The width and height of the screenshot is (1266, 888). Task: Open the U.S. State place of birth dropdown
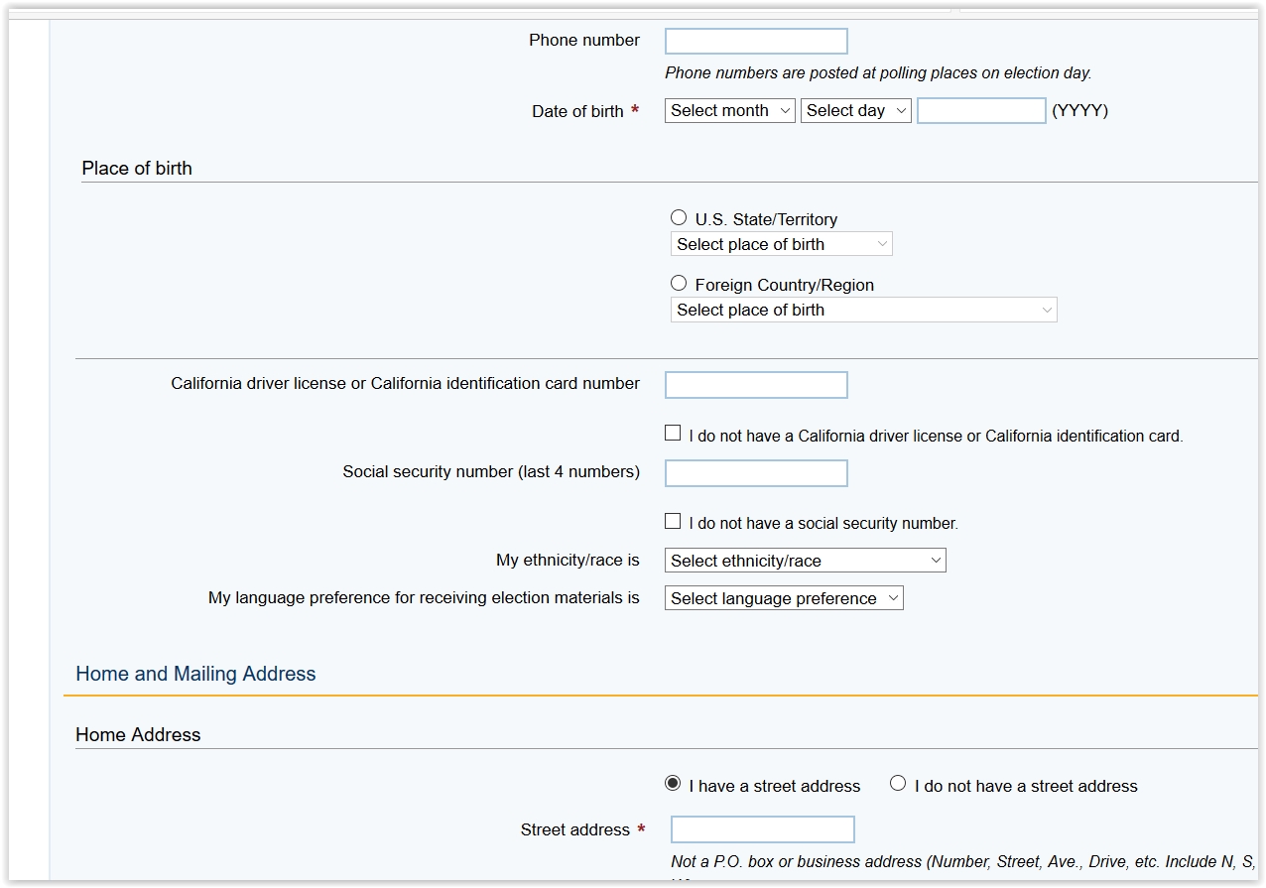[x=782, y=244]
